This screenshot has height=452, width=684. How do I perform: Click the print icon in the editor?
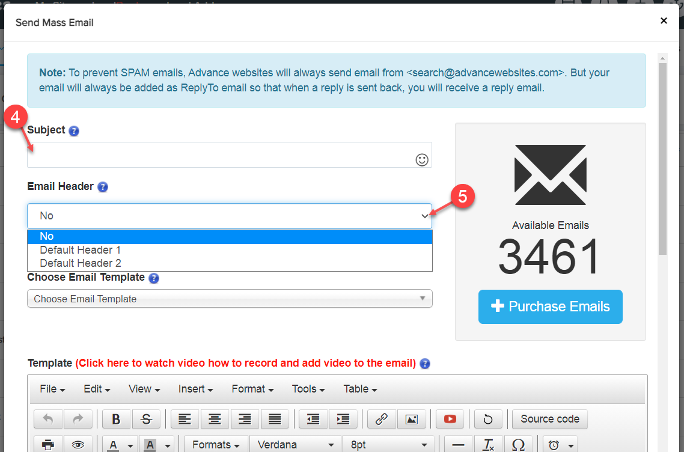tap(48, 445)
